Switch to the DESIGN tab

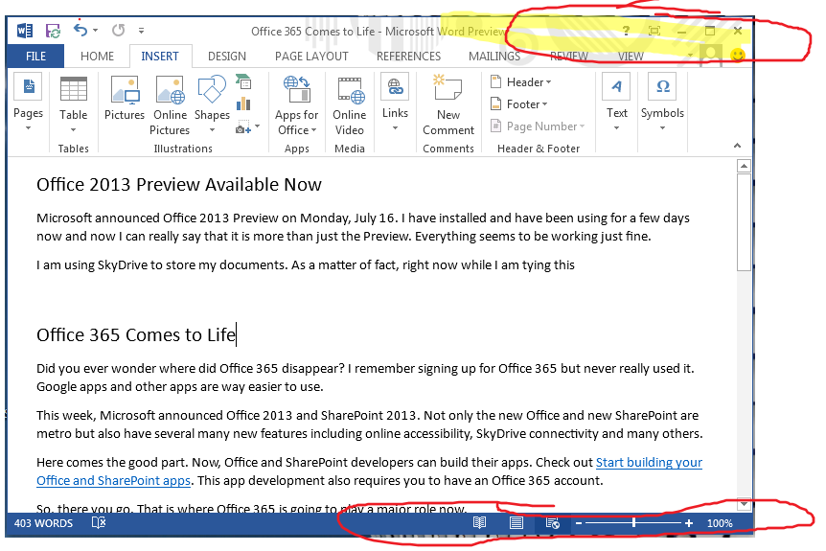click(227, 57)
